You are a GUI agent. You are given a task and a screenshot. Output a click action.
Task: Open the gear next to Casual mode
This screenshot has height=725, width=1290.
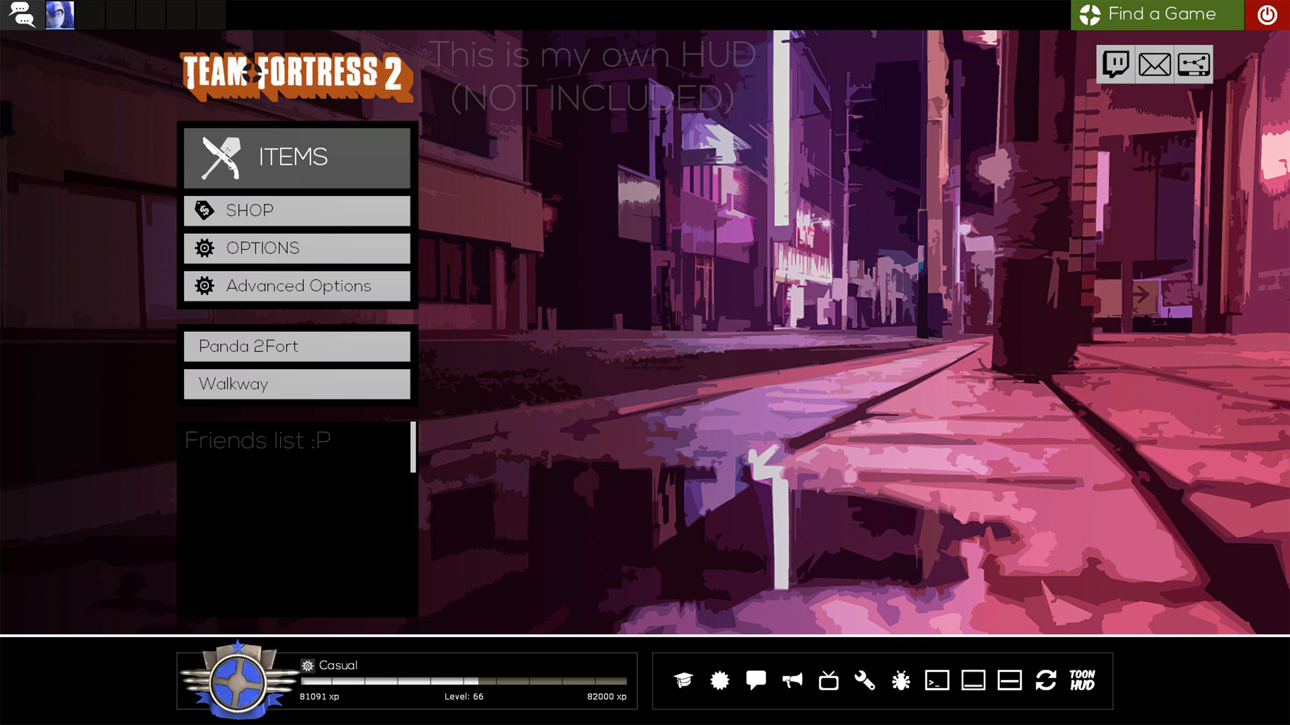307,665
